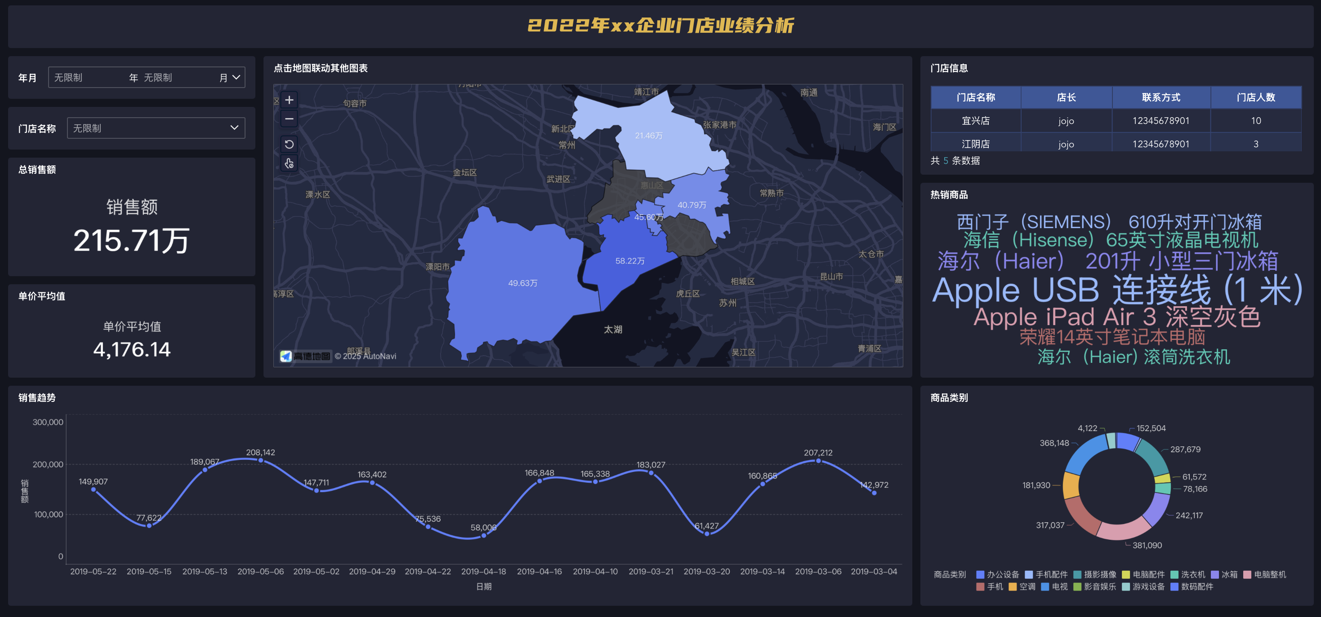Image resolution: width=1321 pixels, height=617 pixels.
Task: Toggle the 办公设备 legend item
Action: (x=1002, y=574)
